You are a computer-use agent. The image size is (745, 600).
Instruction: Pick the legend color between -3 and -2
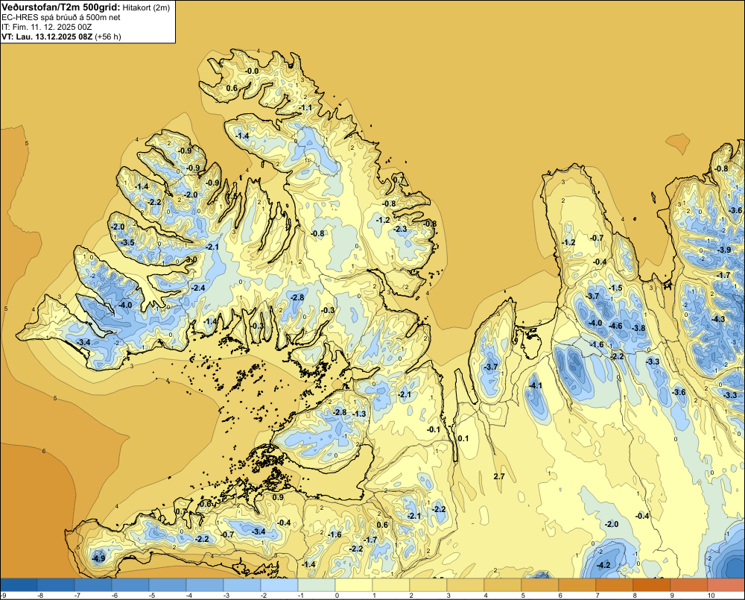click(242, 584)
